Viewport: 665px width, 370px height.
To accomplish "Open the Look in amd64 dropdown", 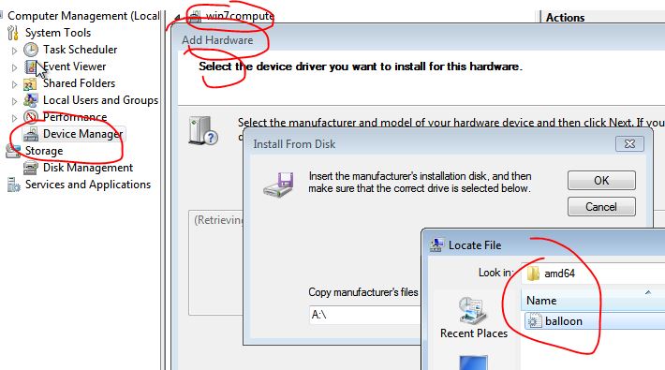I will coord(593,274).
